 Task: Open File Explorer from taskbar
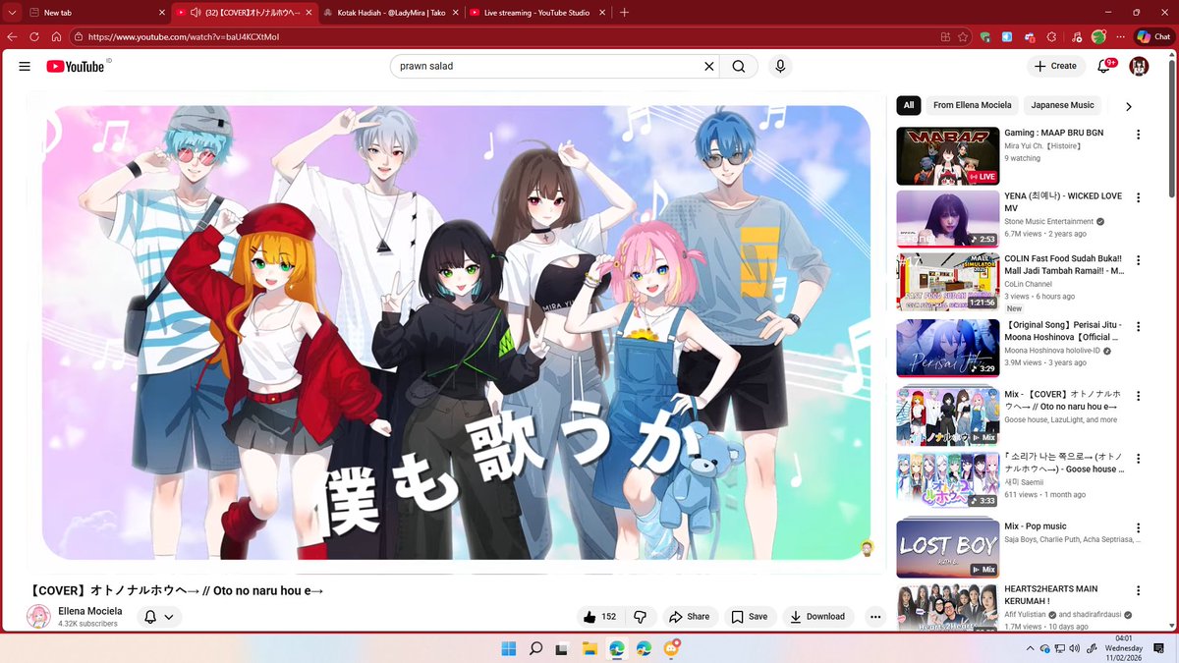tap(589, 648)
